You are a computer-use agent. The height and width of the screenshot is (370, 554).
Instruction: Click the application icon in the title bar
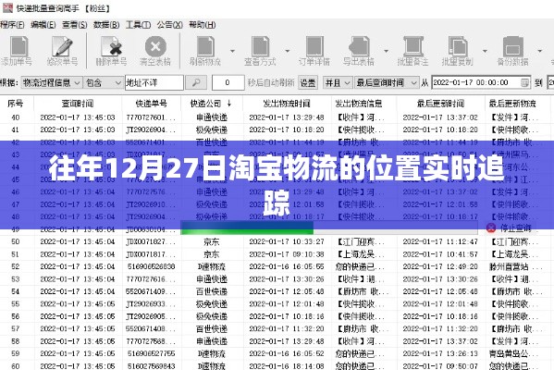pyautogui.click(x=7, y=7)
